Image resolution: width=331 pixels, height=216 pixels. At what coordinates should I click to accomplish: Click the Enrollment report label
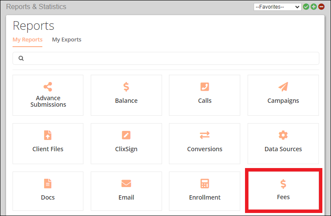tap(204, 197)
